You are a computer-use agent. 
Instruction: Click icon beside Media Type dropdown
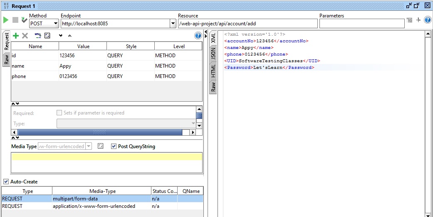pos(101,146)
